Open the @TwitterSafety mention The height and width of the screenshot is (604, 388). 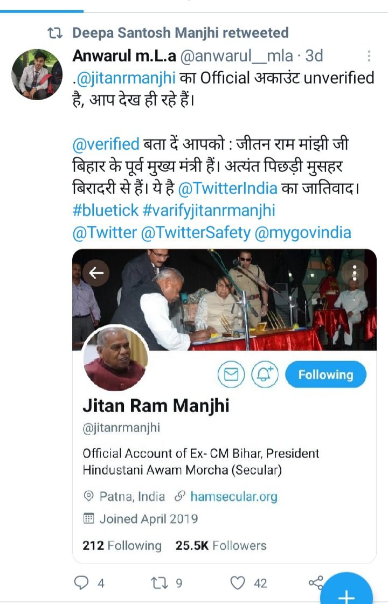(196, 233)
